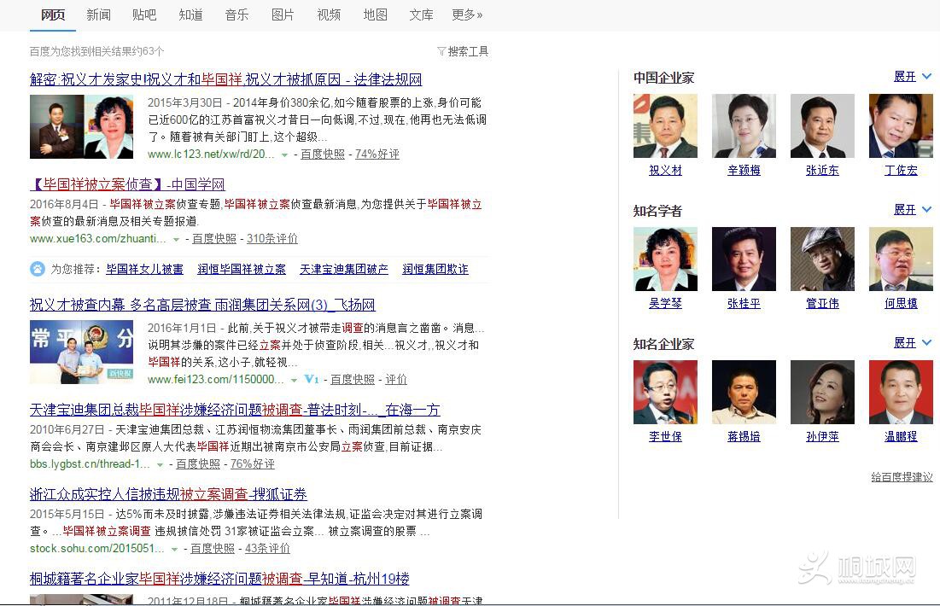
Task: Open the 更多» menu in top navigation
Action: coord(467,15)
